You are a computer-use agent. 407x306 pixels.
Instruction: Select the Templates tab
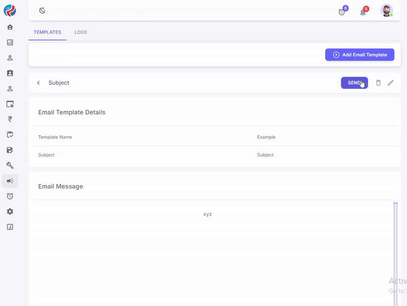(x=47, y=33)
